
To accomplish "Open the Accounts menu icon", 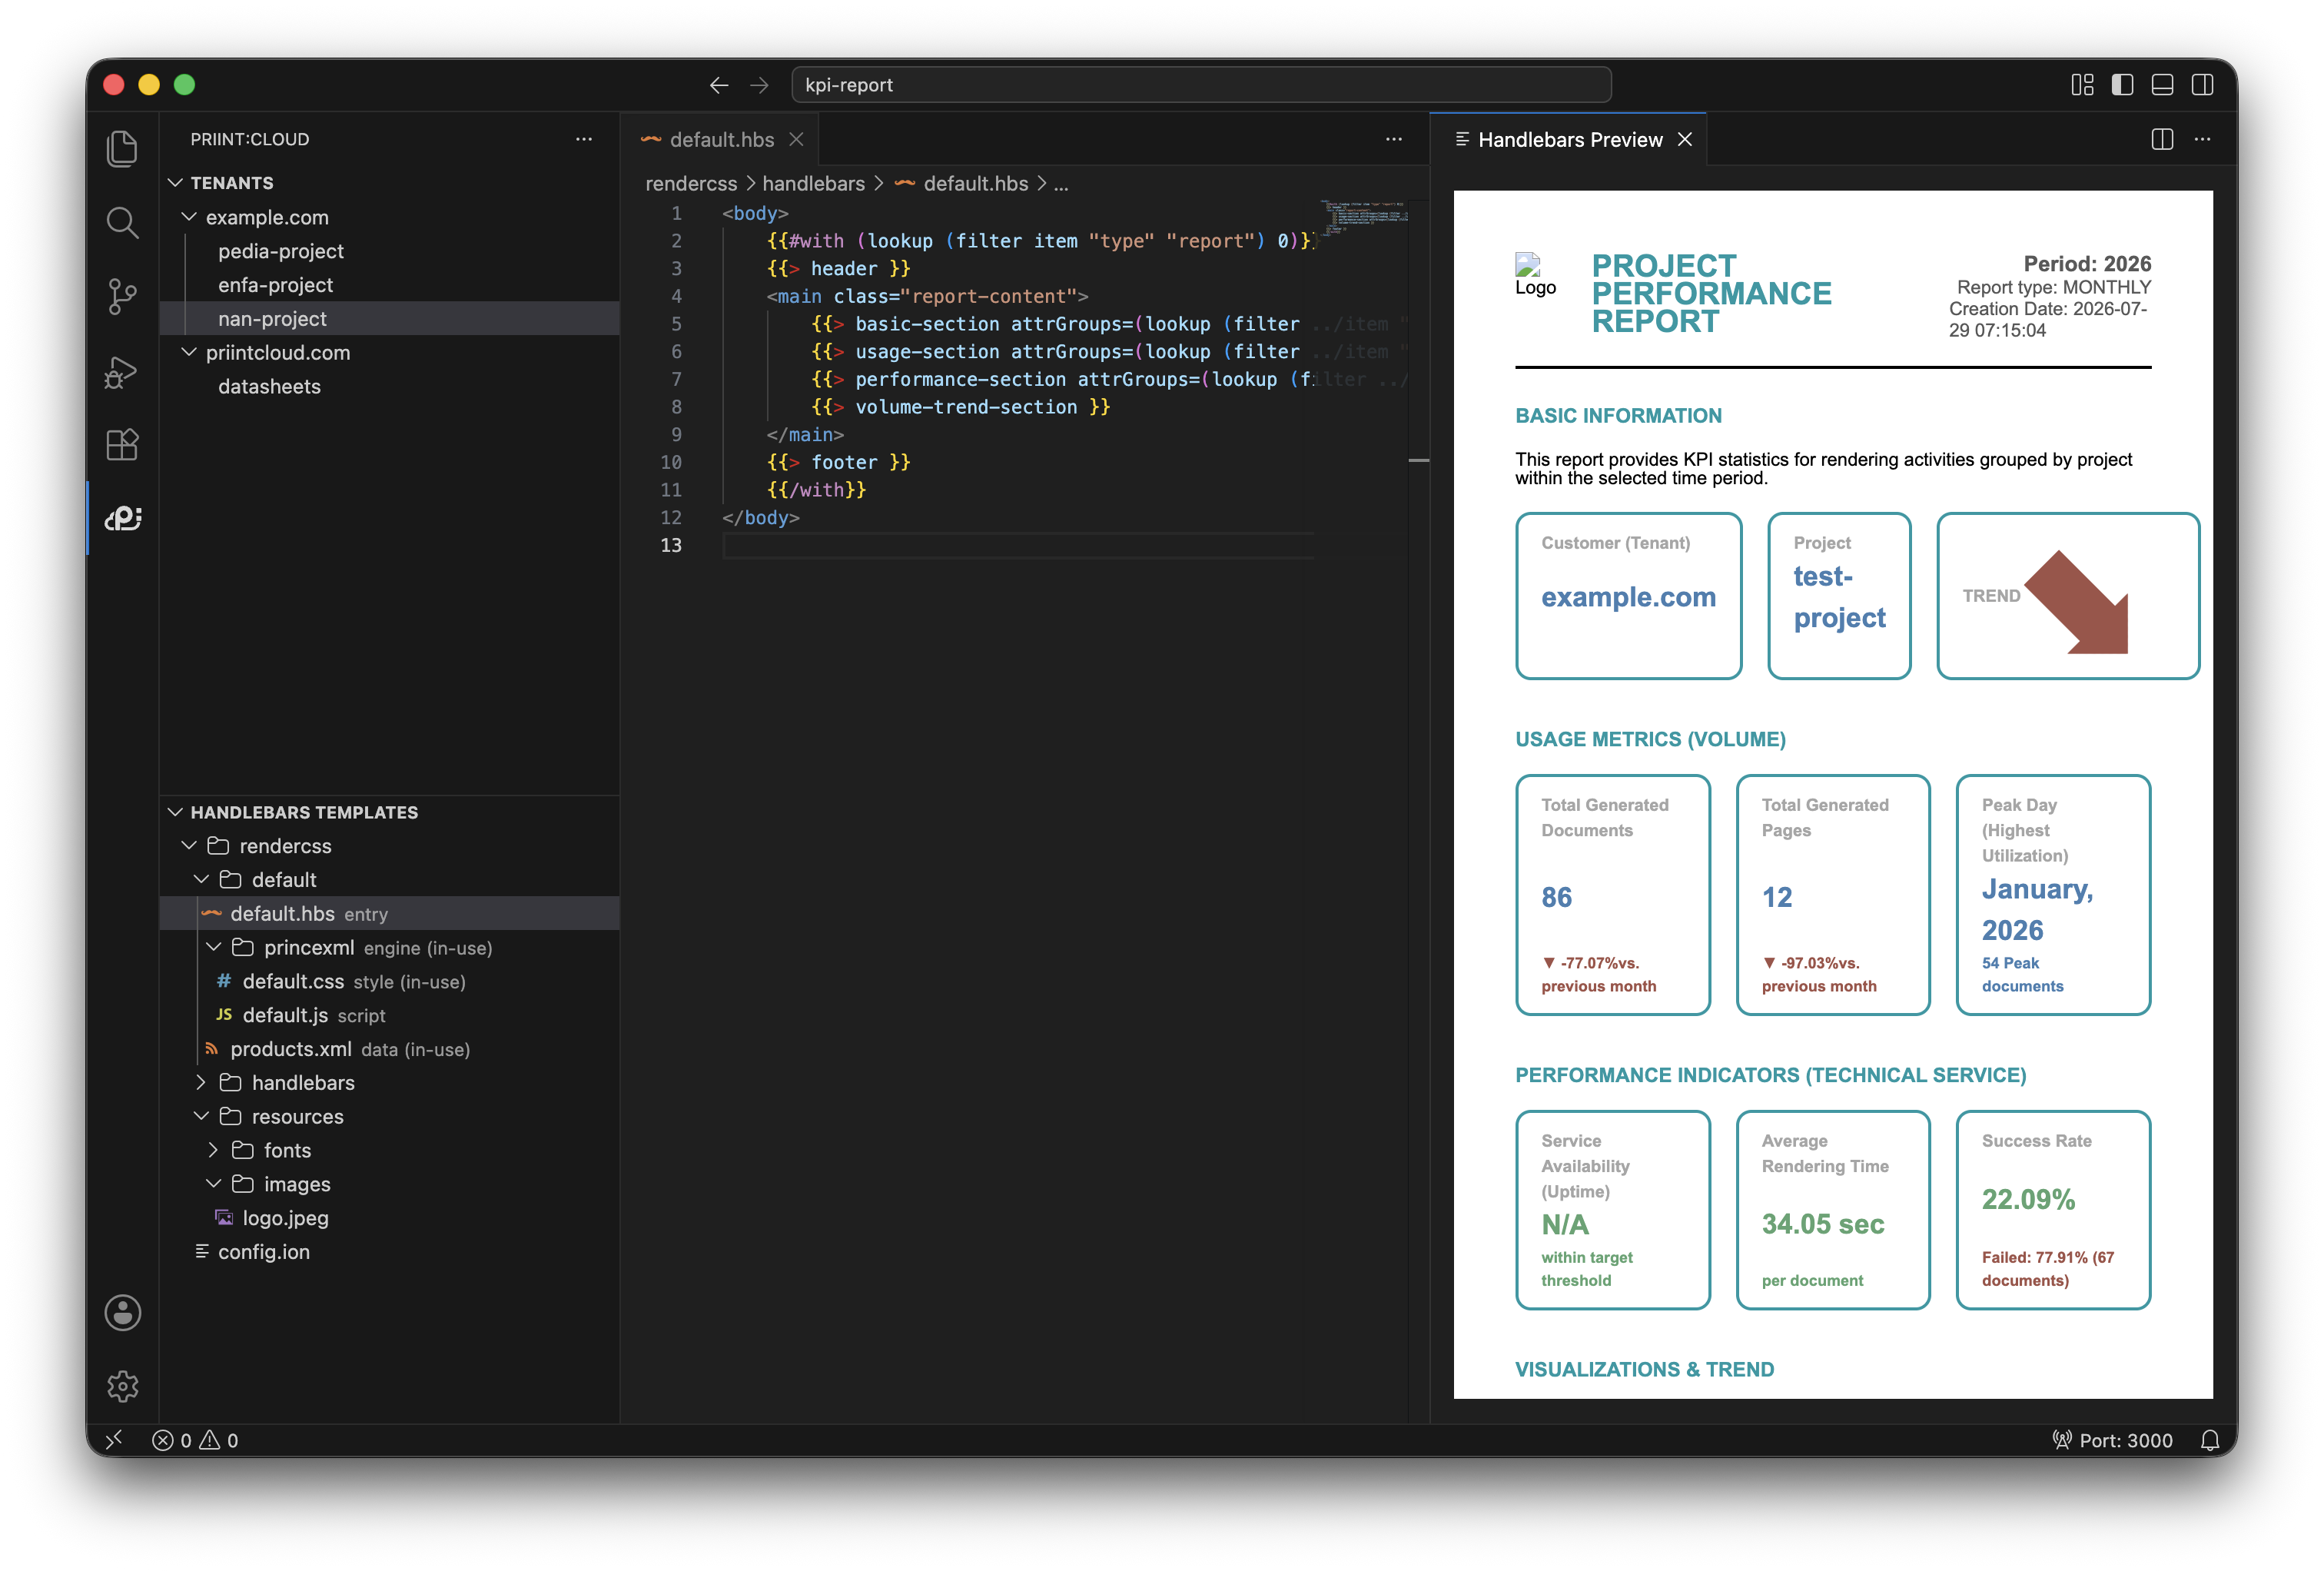I will tap(122, 1313).
